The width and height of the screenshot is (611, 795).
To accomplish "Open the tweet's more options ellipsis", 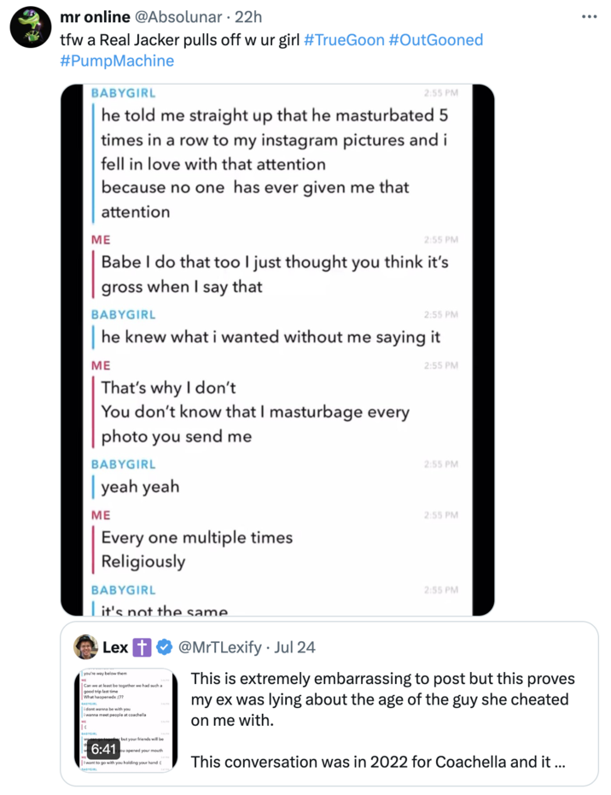I will point(590,17).
